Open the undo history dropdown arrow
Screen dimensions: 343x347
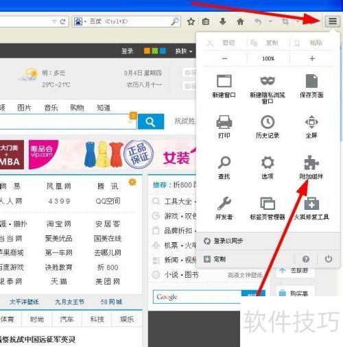click(x=270, y=21)
